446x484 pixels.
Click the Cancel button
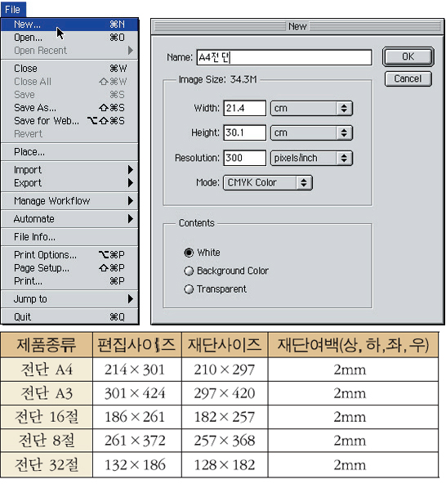(x=408, y=79)
